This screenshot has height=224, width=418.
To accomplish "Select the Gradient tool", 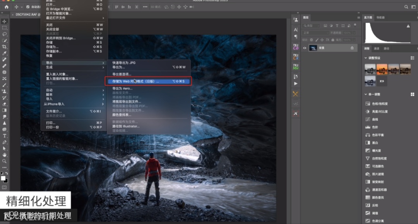I will pos(5,110).
